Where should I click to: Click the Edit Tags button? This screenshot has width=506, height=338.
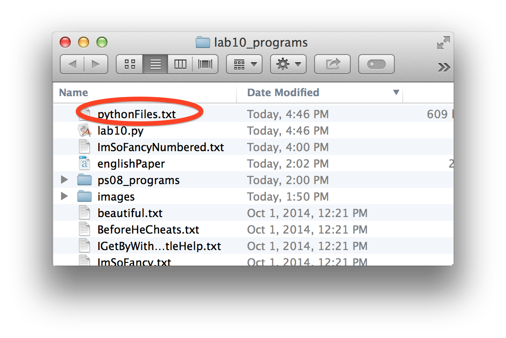point(376,65)
